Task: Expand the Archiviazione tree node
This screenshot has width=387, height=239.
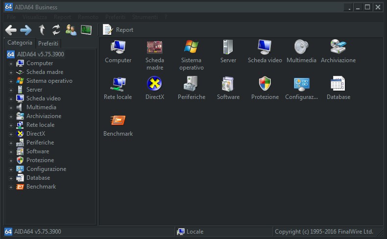Action: [11, 117]
